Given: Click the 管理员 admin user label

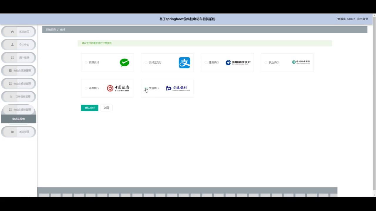Looking at the screenshot, I should click(x=346, y=19).
